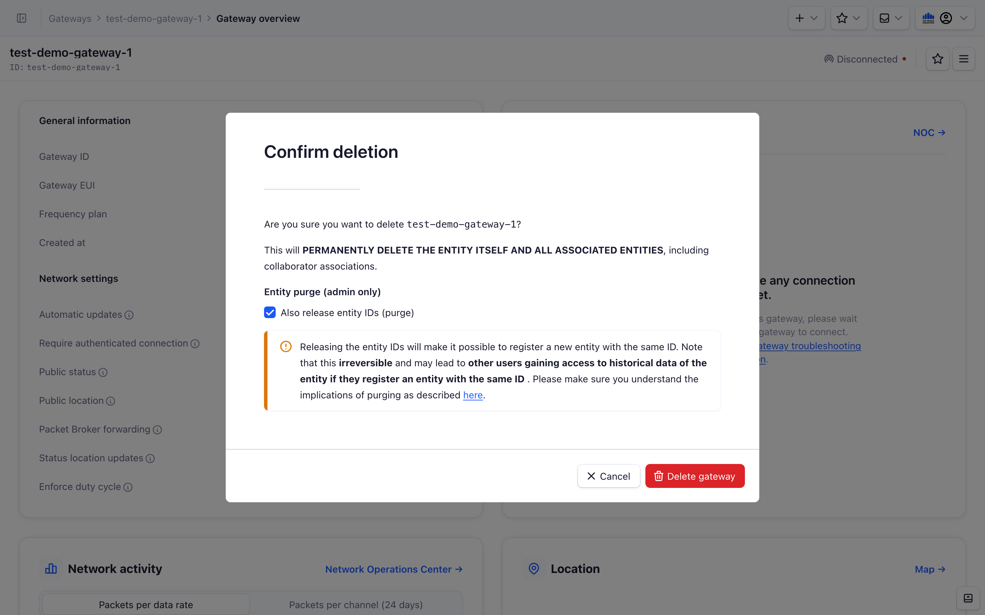Open the plus add-new dropdown

[806, 18]
